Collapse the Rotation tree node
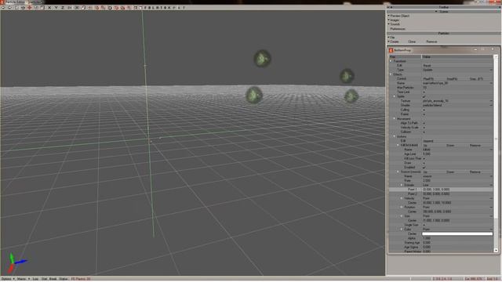Screen dimensions: 502x282 [x=402, y=207]
